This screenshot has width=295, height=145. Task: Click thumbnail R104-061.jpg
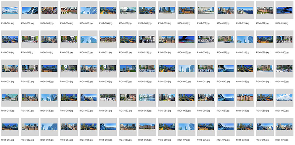pyautogui.click(x=10, y=127)
